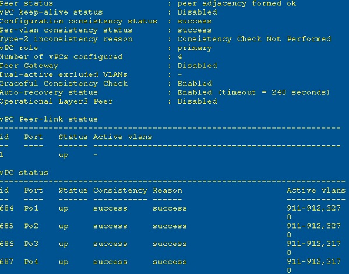
Task: Click the vPC status section heading
Action: click(x=24, y=173)
